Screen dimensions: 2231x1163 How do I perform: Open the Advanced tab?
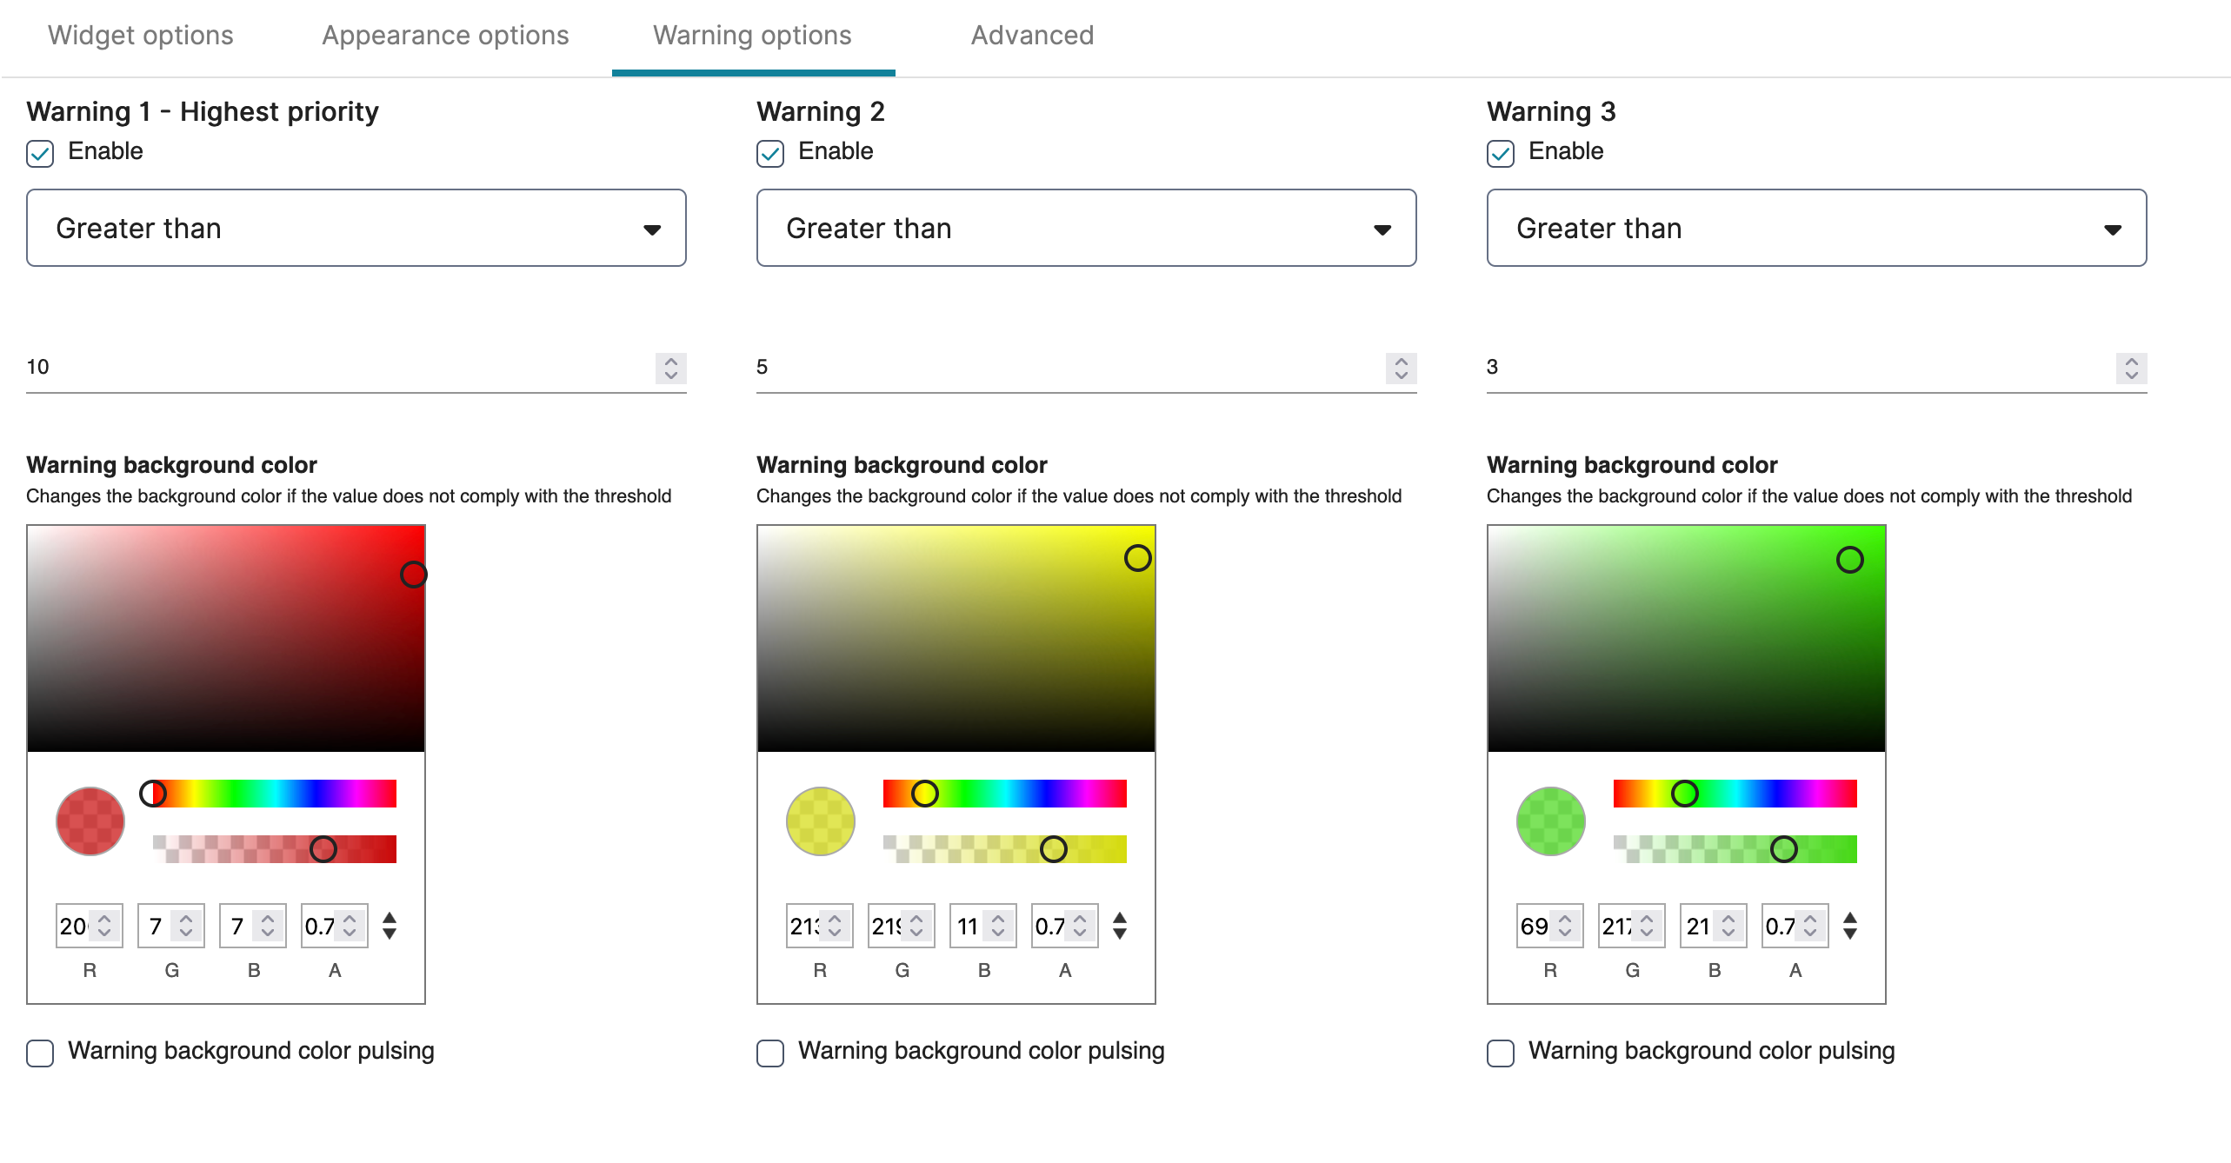[x=1032, y=36]
